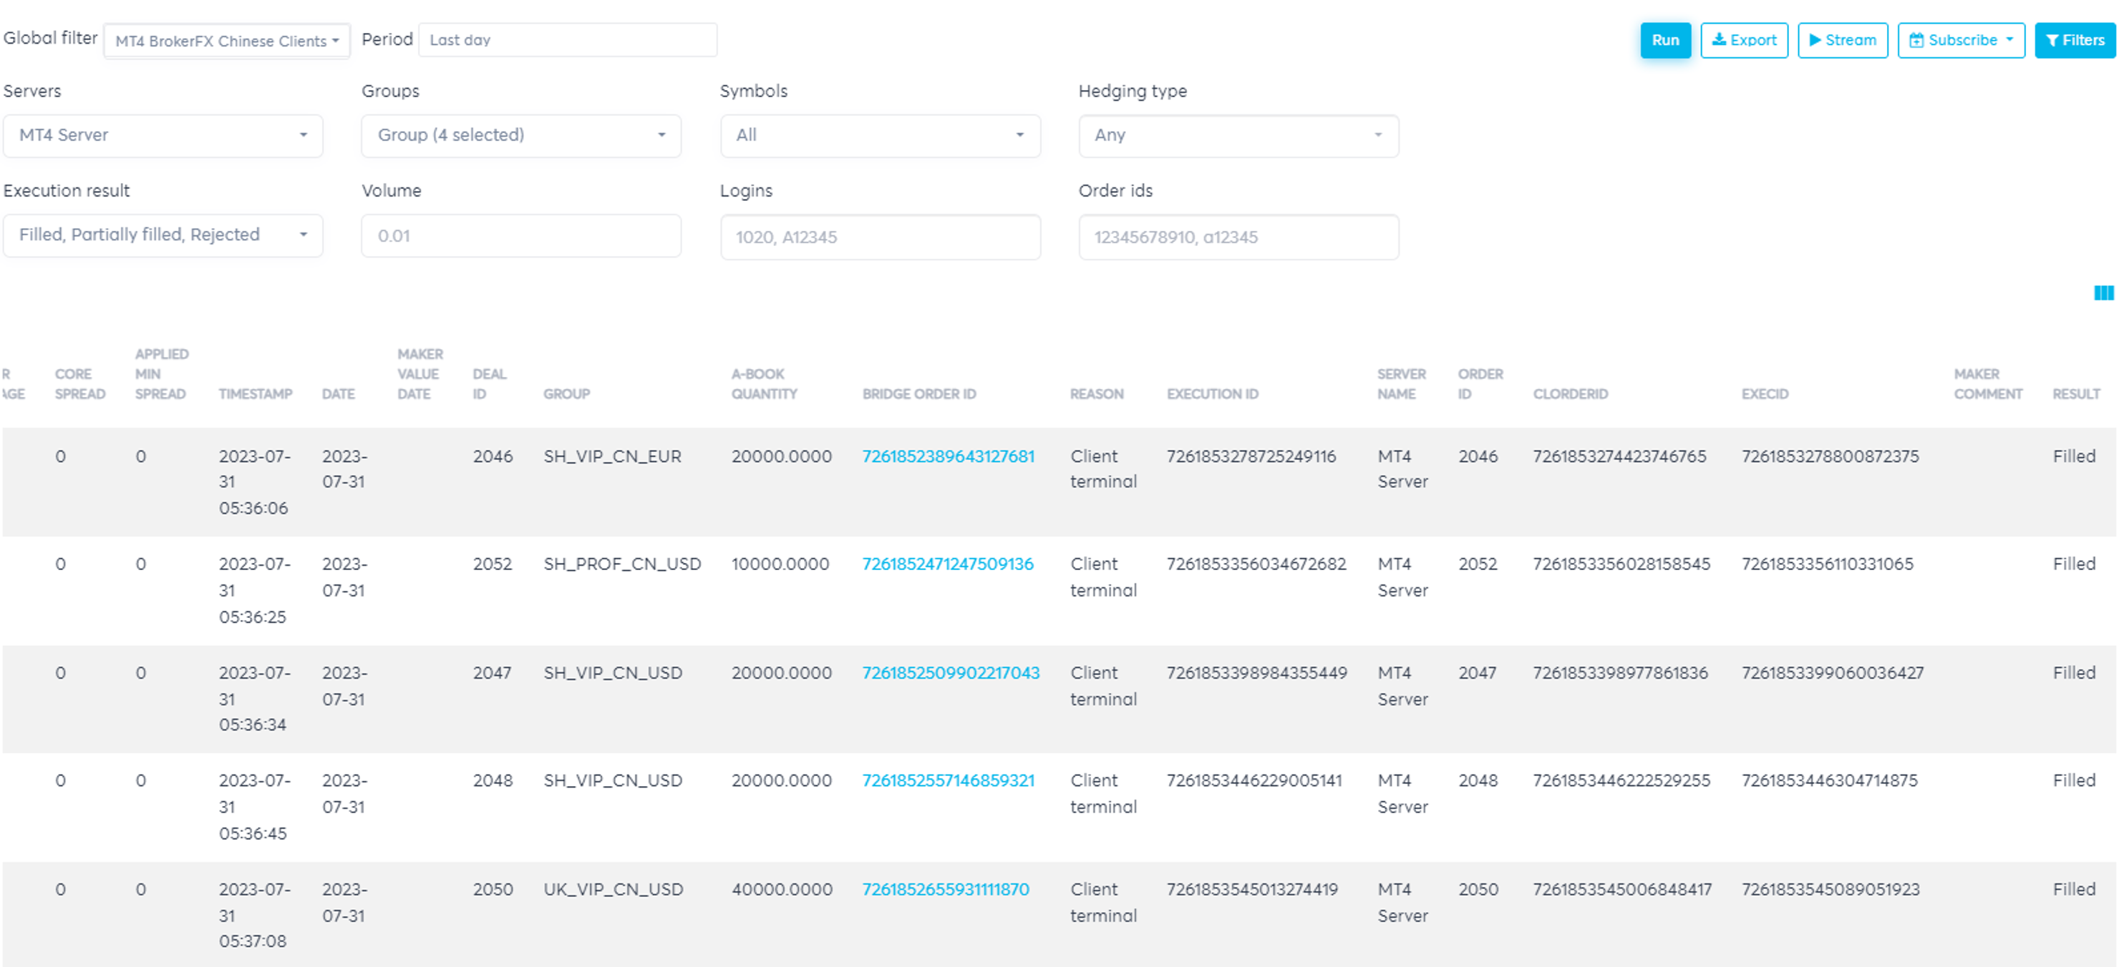Click the column chooser icon above the table
This screenshot has height=967, width=2119.
point(2103,293)
